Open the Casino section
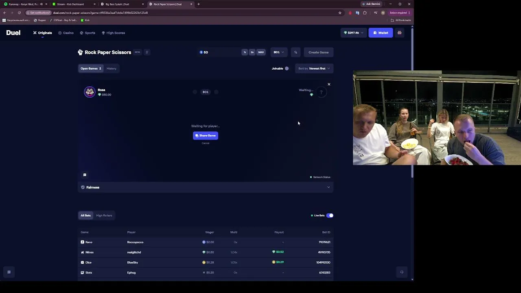The image size is (521, 293). (x=66, y=33)
